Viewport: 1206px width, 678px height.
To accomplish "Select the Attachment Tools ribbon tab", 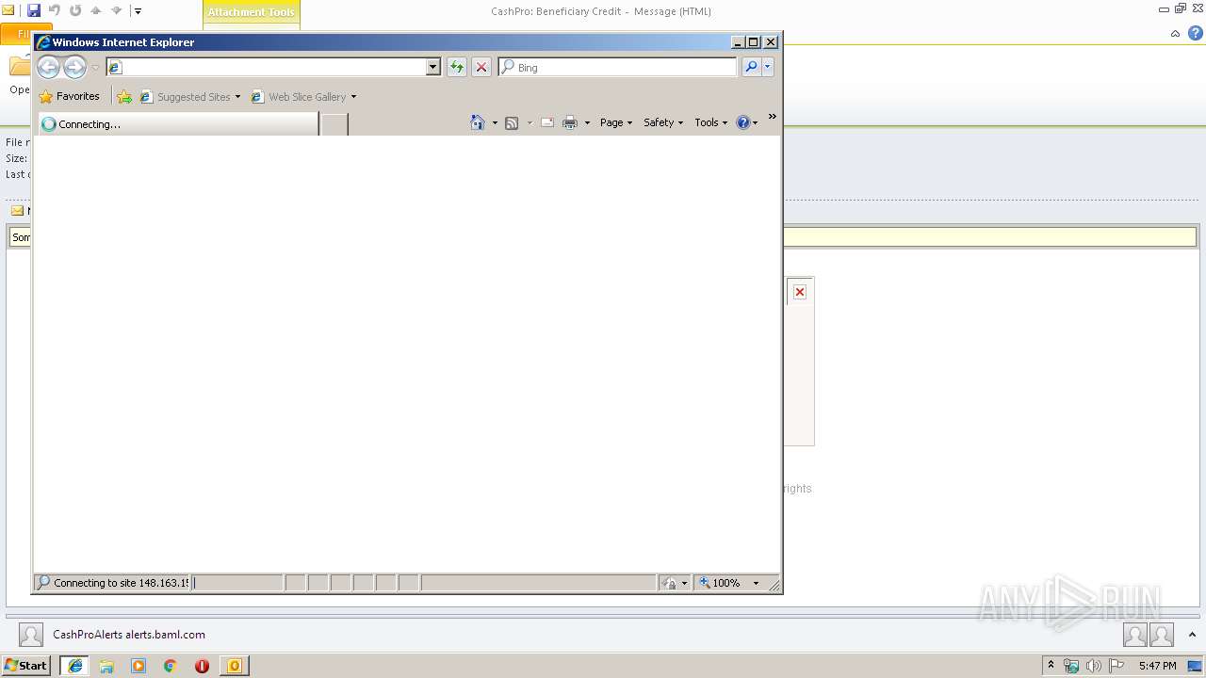I will pos(251,12).
